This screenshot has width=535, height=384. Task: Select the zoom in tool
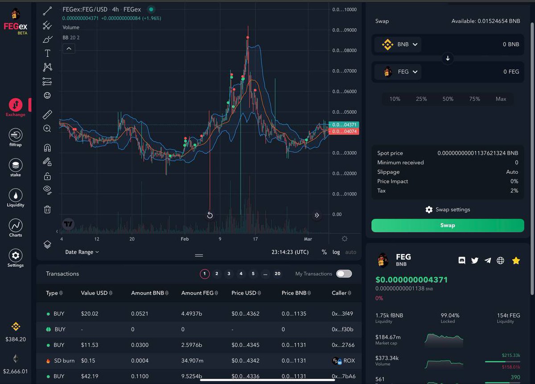click(x=47, y=129)
